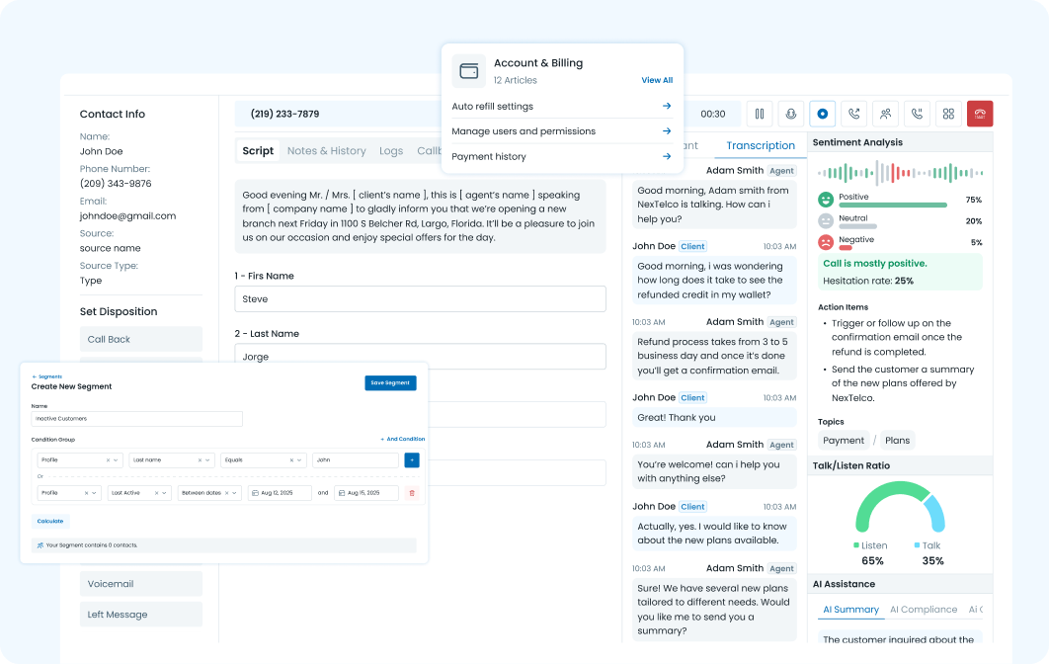
Task: Switch to the Notes & History tab
Action: click(326, 151)
